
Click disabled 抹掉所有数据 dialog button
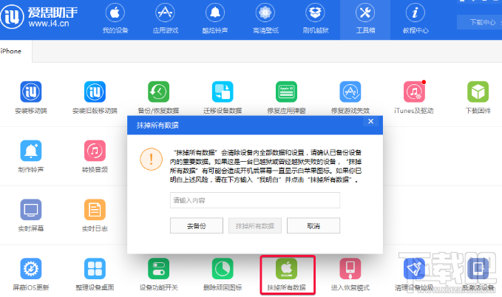pos(255,226)
